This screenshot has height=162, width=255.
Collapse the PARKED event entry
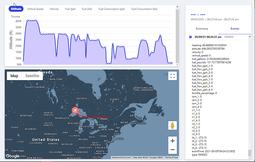tap(190, 37)
